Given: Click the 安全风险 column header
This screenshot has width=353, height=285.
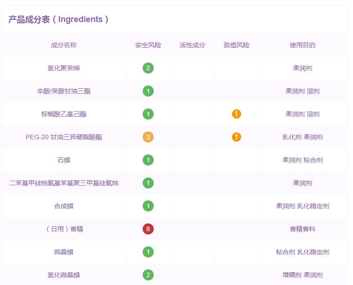Looking at the screenshot, I should tap(148, 45).
